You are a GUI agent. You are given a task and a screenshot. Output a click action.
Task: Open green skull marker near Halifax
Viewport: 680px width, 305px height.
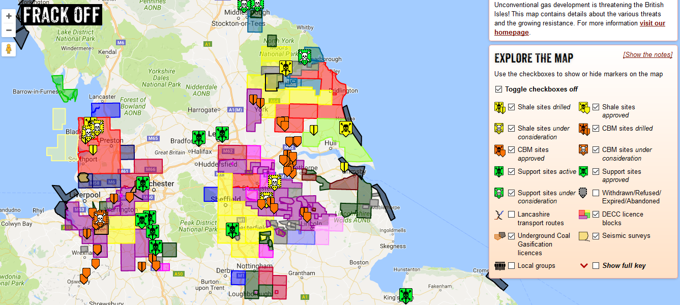tap(198, 137)
